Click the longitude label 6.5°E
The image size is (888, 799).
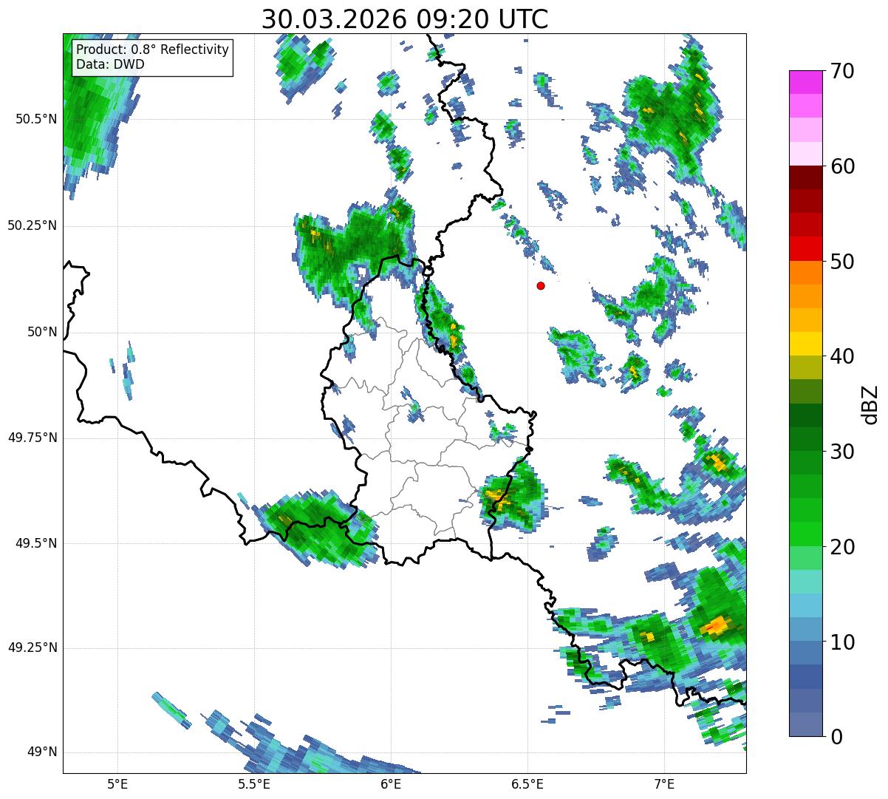[x=527, y=783]
